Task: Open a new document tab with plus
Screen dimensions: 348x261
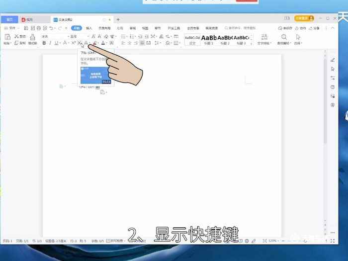Action: coord(118,19)
